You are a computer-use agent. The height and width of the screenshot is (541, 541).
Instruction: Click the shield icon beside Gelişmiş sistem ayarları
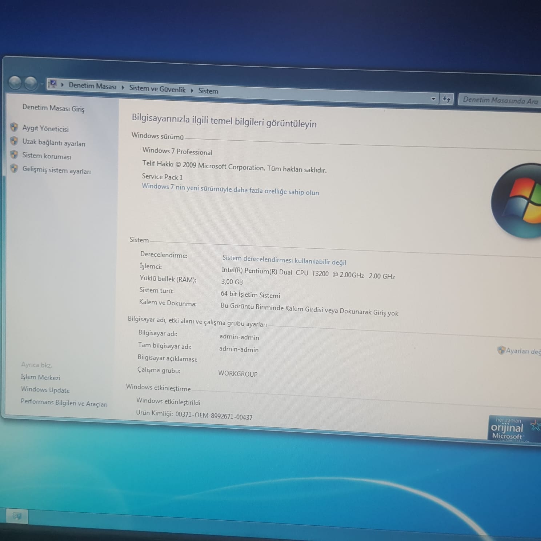click(x=14, y=168)
